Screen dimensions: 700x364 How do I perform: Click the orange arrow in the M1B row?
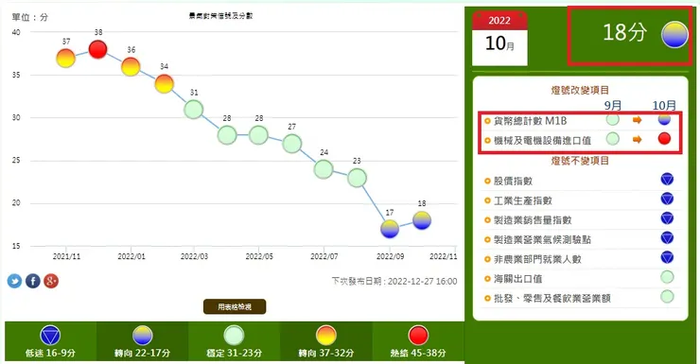(637, 120)
